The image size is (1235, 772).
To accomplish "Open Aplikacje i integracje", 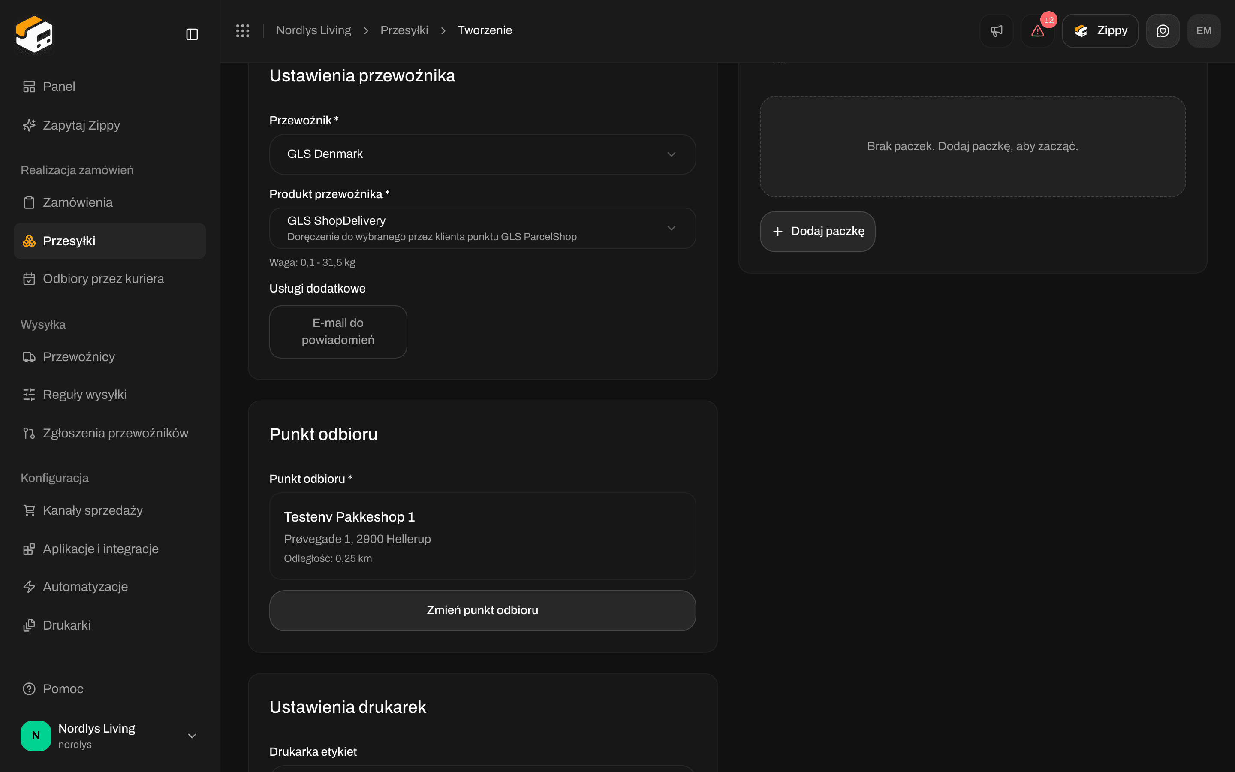I will pos(110,549).
